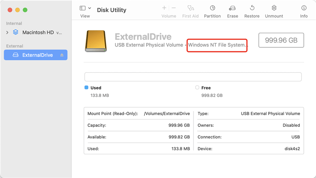Expand Macintosh HD disclosure arrow

pyautogui.click(x=7, y=32)
